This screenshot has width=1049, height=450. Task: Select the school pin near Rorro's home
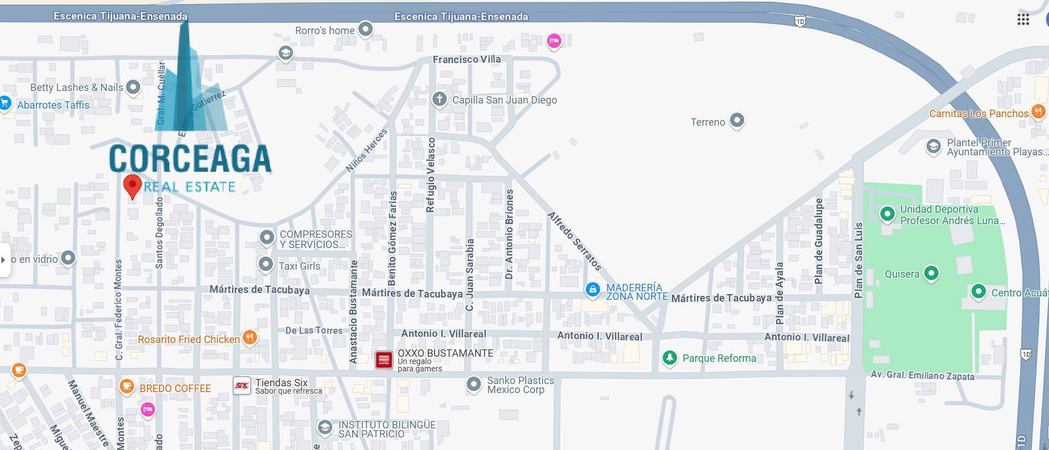[x=285, y=53]
